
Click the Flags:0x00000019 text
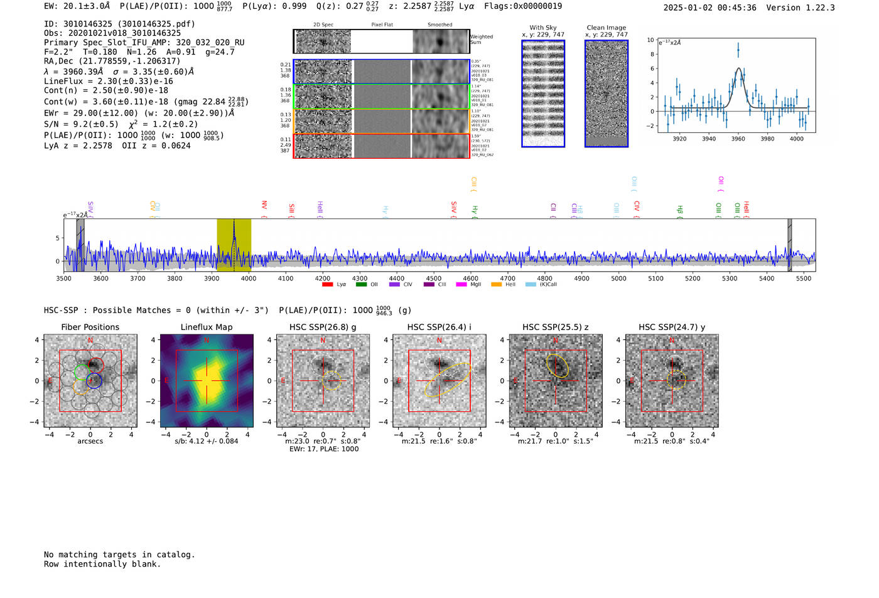(523, 6)
